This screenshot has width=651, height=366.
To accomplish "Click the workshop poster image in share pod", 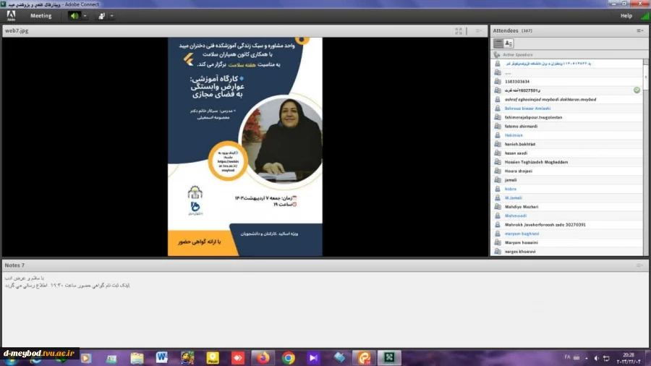I will (x=245, y=147).
